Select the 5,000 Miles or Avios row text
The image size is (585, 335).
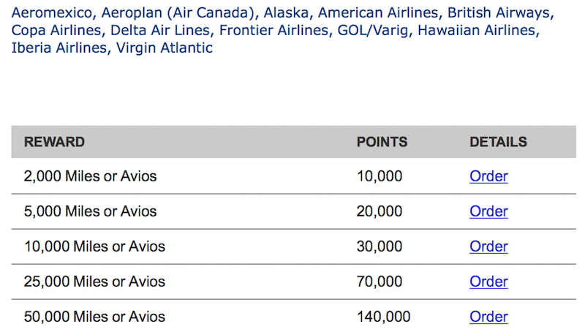click(90, 211)
